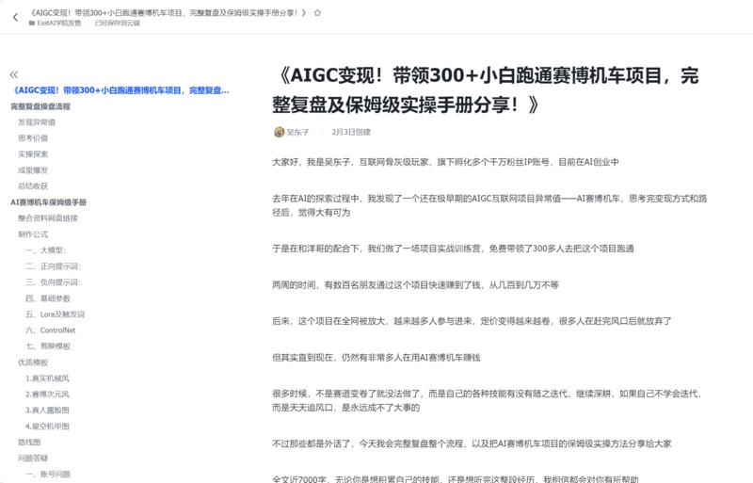Collapse the outline sidebar with double-chevron icon
Viewport: 753px width, 483px height.
[x=14, y=74]
